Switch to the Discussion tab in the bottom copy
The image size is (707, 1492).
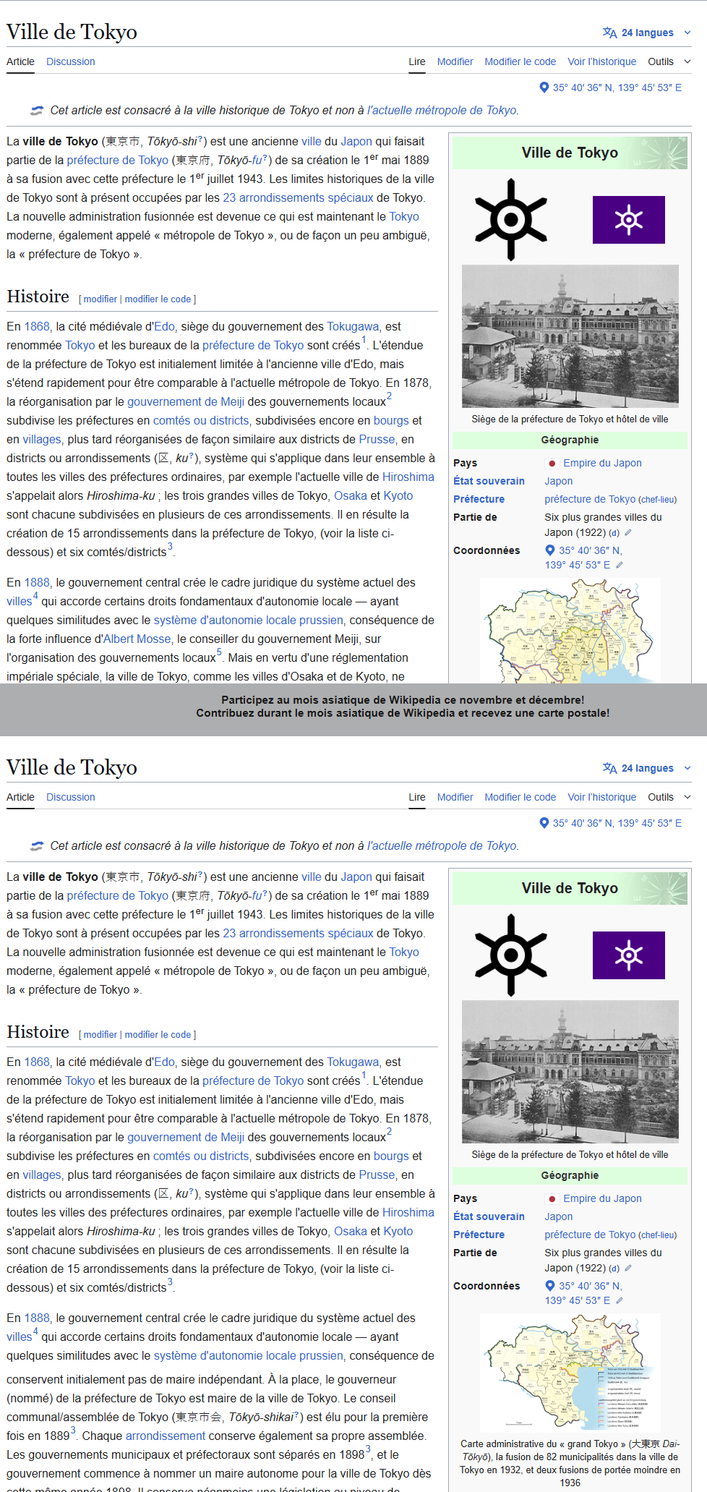point(71,797)
